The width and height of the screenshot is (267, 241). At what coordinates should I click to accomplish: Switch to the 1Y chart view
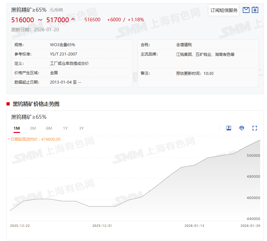coord(65,128)
